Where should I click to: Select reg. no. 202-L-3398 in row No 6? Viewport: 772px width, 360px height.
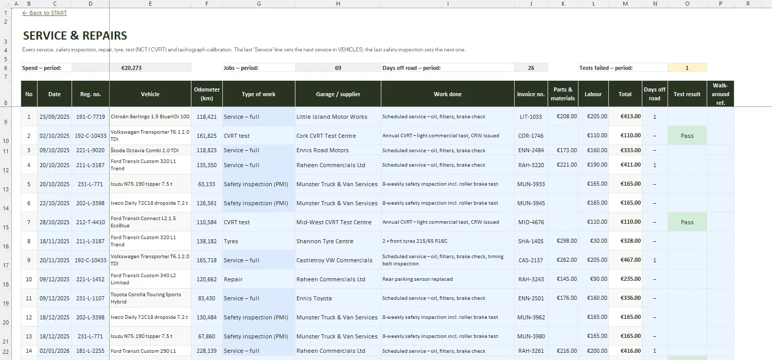click(x=91, y=203)
